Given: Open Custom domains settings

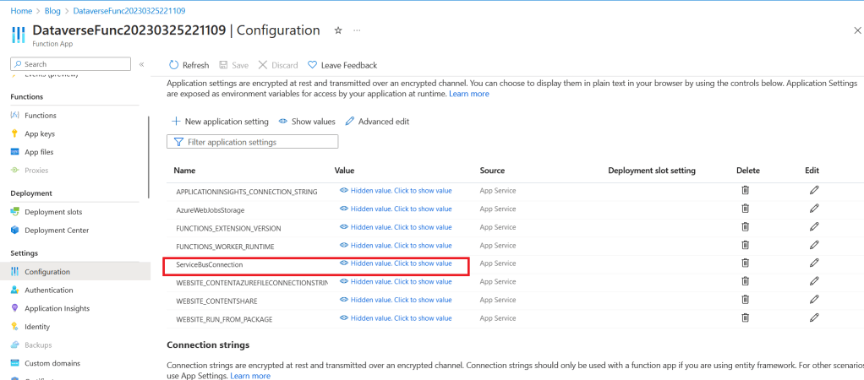Looking at the screenshot, I should [52, 363].
